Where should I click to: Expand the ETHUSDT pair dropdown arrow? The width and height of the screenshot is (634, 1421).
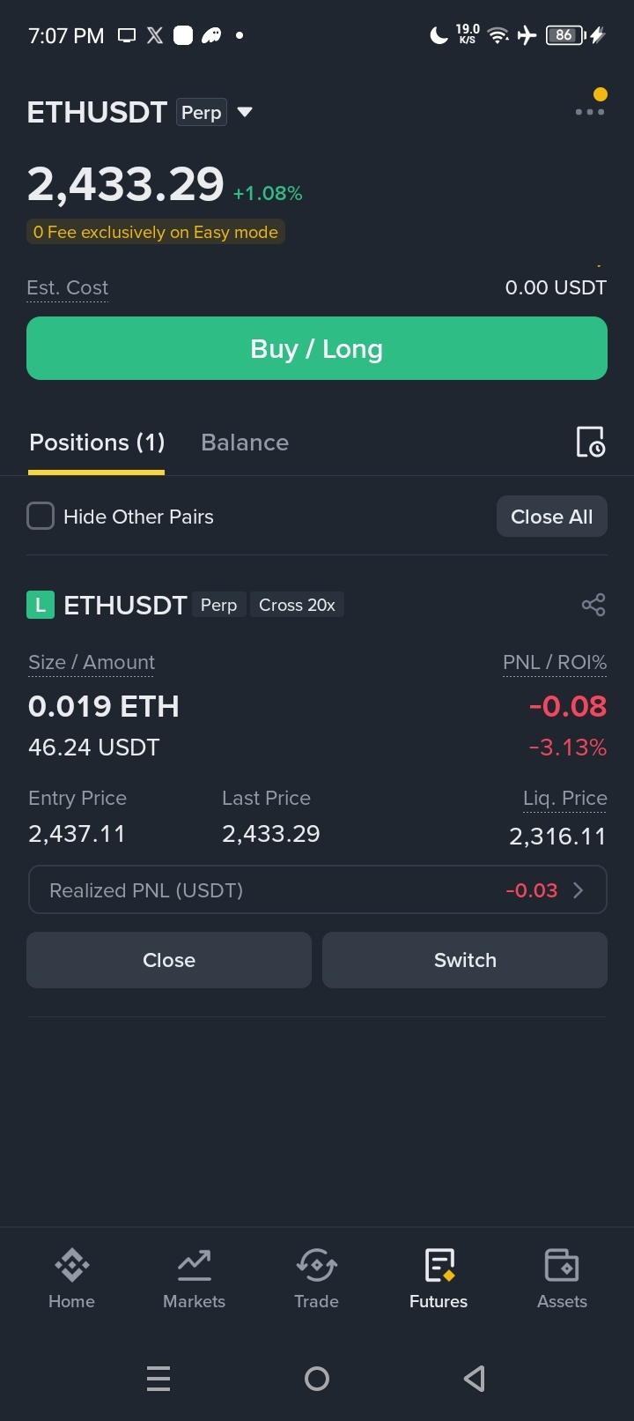(x=246, y=112)
